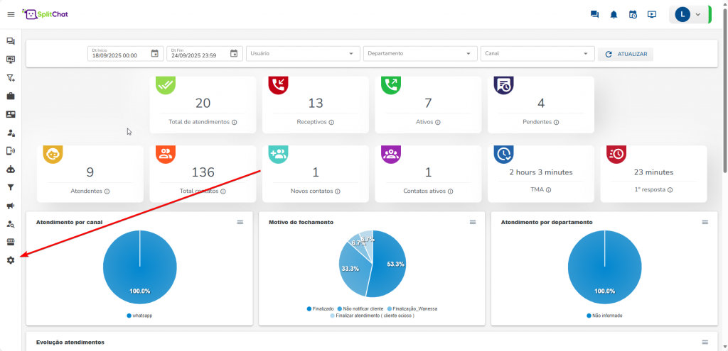Image resolution: width=728 pixels, height=351 pixels.
Task: Toggle the whatsapp legend entry
Action: 139,315
